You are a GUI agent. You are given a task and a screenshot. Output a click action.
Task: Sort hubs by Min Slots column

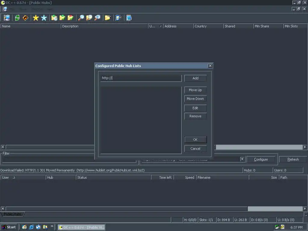(x=295, y=26)
